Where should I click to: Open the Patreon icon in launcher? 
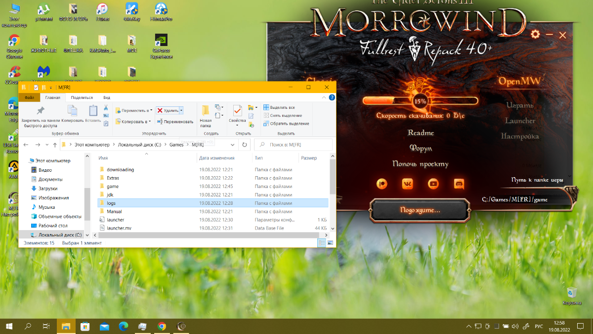tap(382, 184)
